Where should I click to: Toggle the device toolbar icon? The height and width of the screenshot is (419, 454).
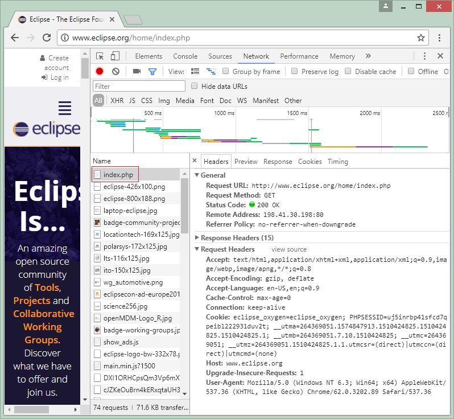[115, 56]
